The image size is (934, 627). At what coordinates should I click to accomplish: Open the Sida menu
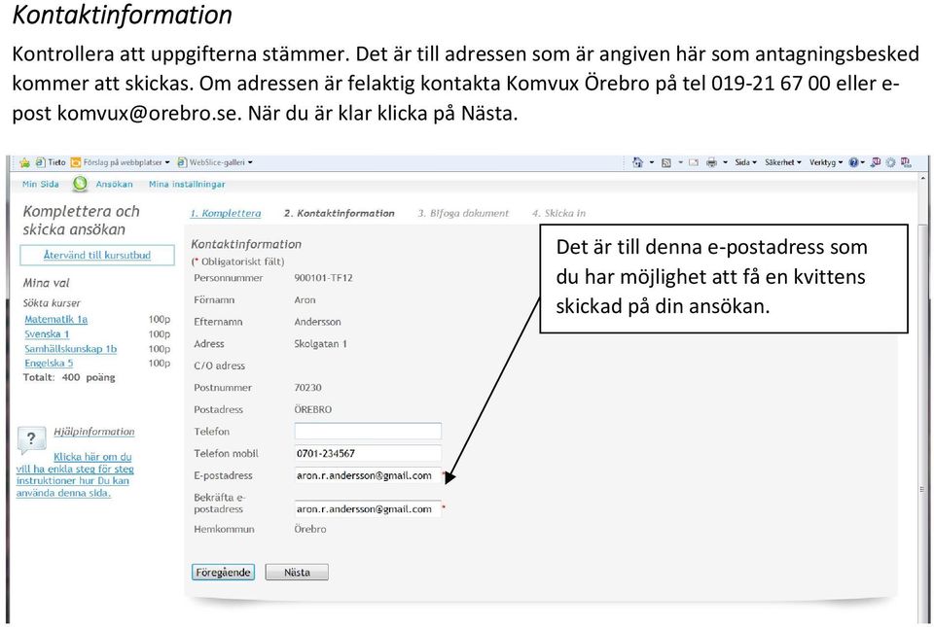coord(745,162)
